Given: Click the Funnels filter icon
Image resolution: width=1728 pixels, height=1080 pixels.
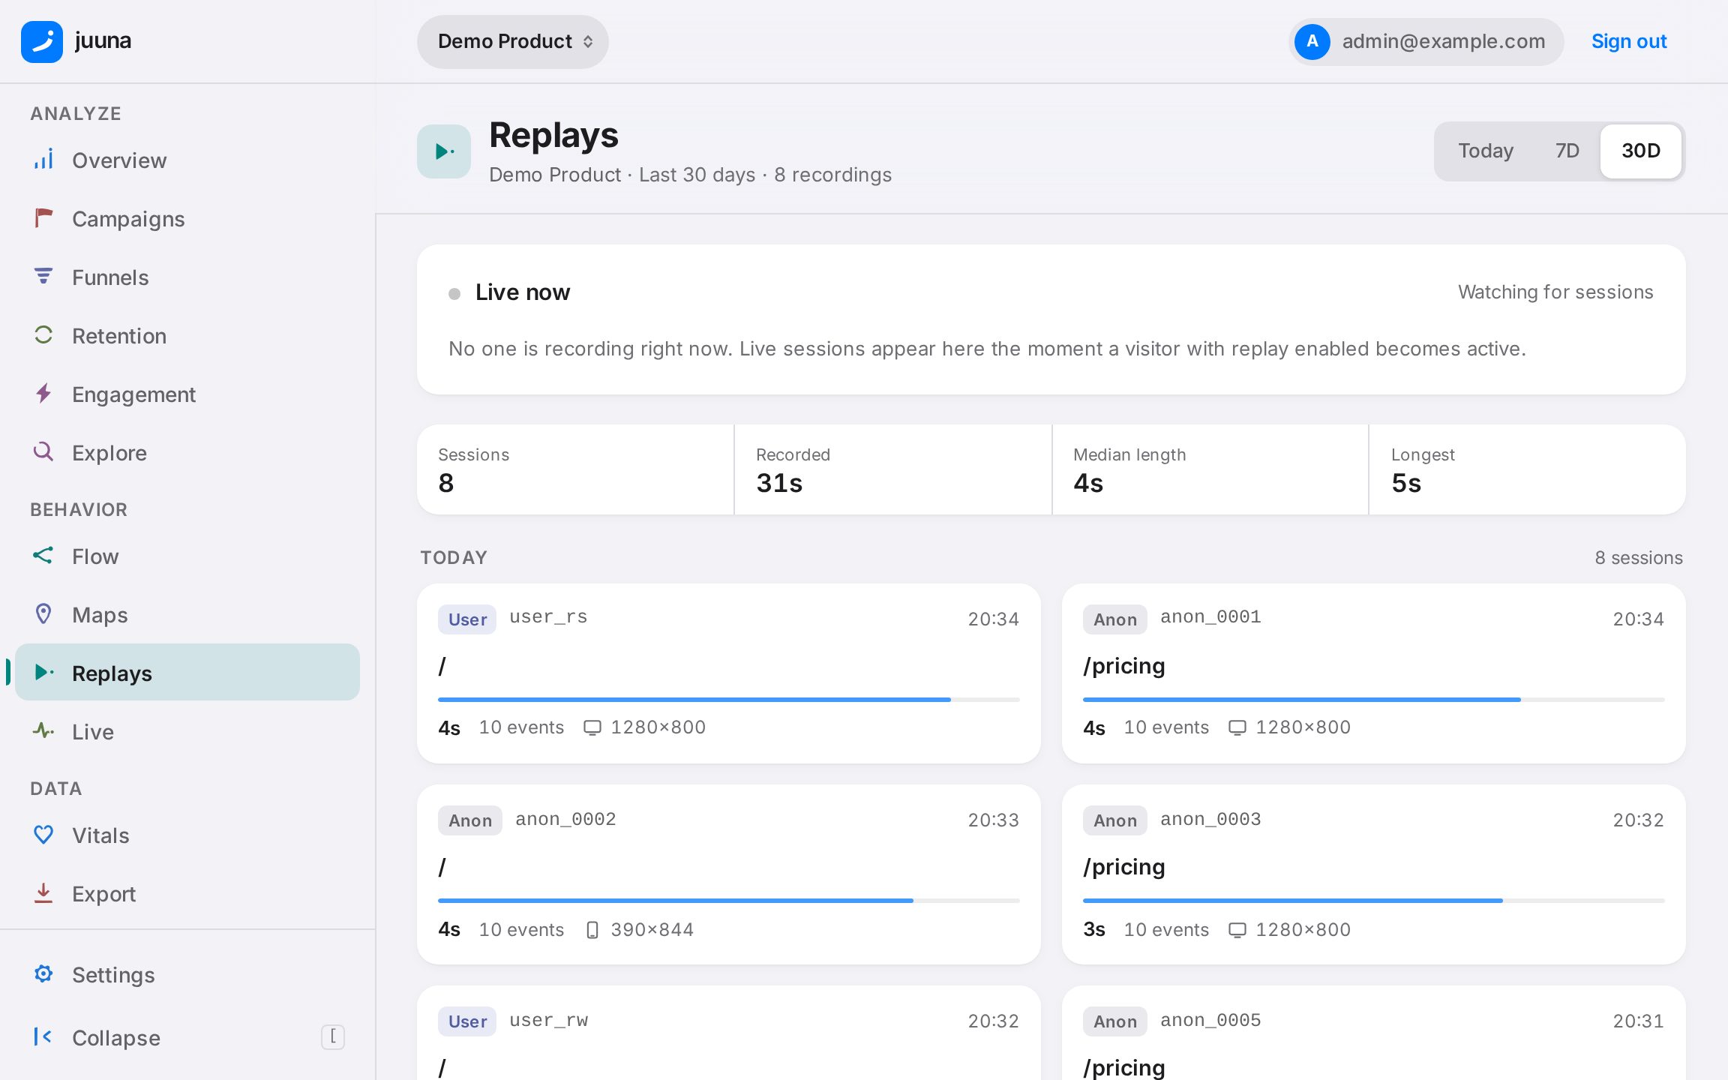Looking at the screenshot, I should [x=43, y=277].
